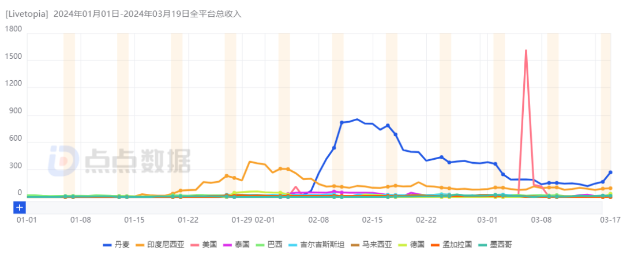Click the 01-01 x-axis date label
The width and height of the screenshot is (623, 255).
click(27, 220)
